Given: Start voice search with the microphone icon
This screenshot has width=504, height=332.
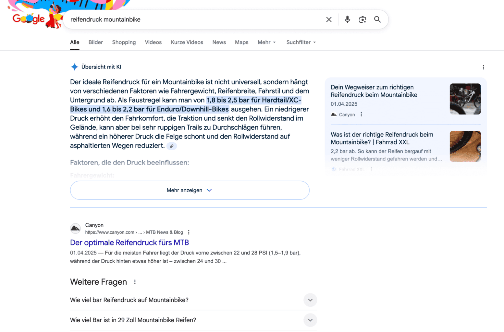Looking at the screenshot, I should tap(347, 19).
